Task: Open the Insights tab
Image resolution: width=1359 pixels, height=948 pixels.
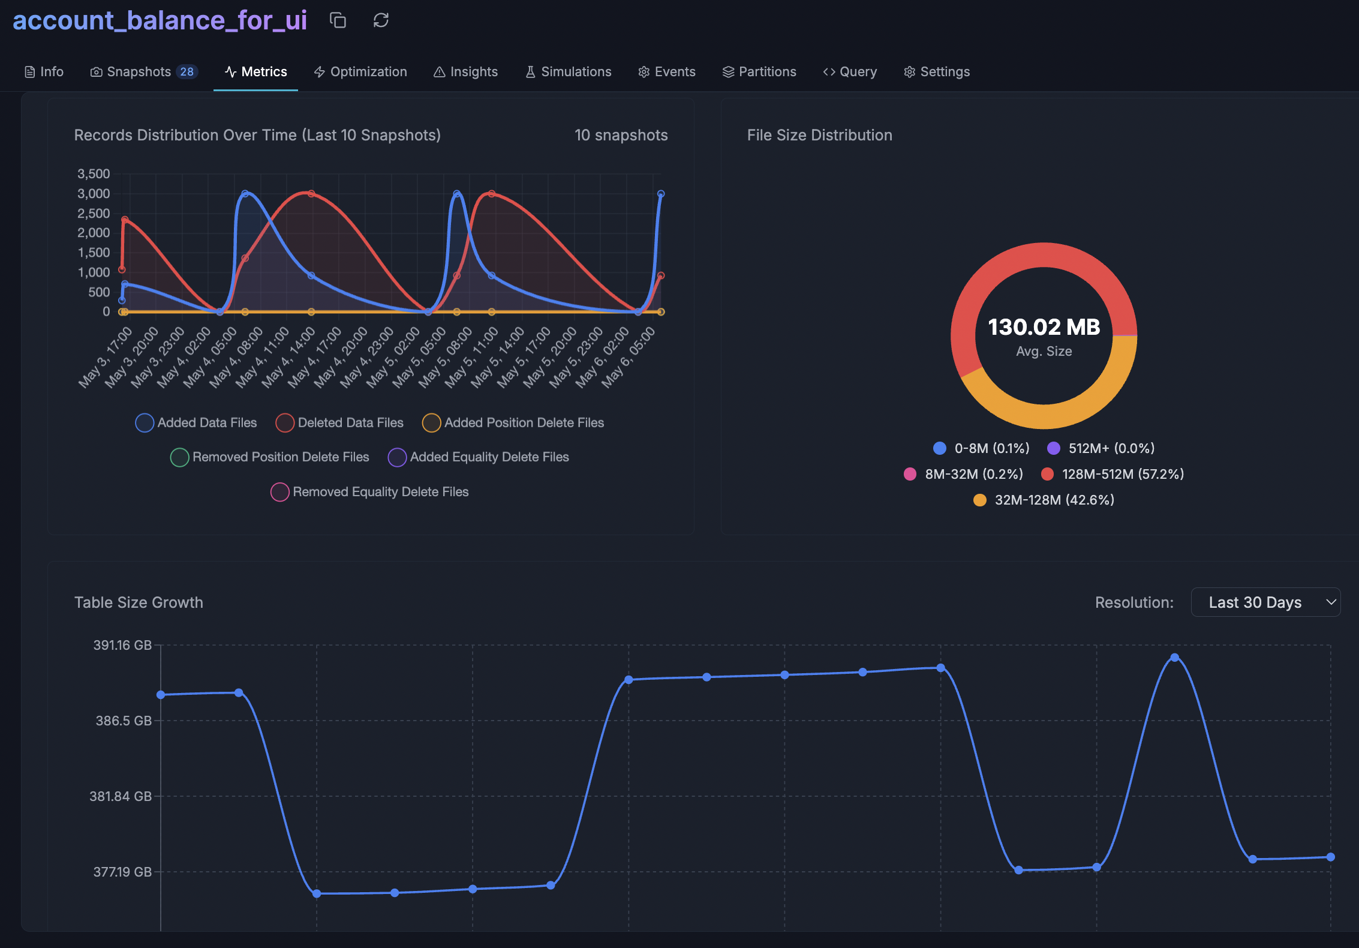Action: click(x=465, y=72)
